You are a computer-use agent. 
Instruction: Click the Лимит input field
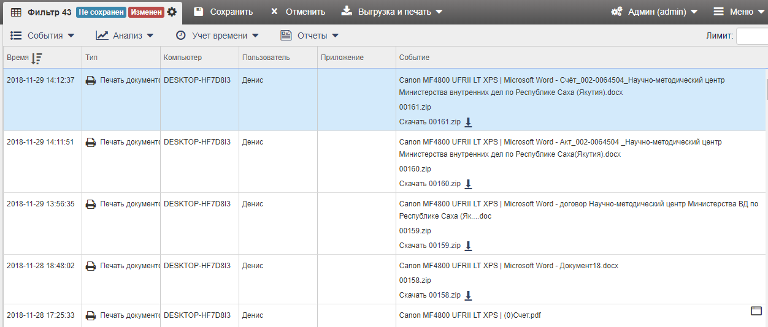point(751,36)
